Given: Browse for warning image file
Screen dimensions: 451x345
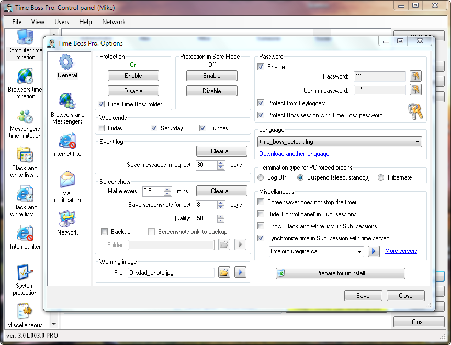Looking at the screenshot, I should (224, 272).
